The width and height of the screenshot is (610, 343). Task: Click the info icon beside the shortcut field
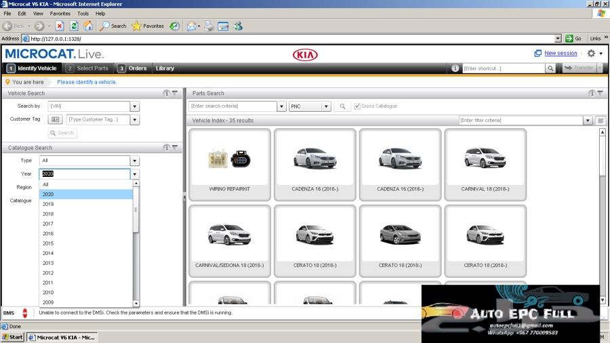[455, 68]
